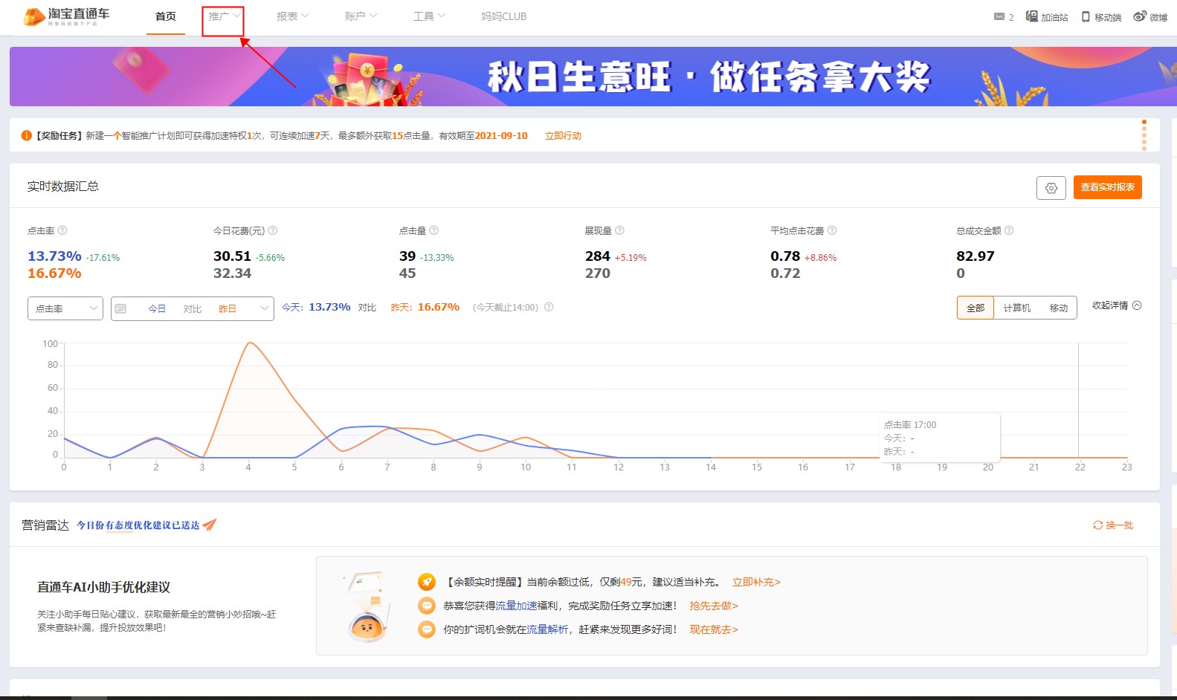Screen dimensions: 1177x700
Task: Expand the 报表 menu
Action: click(x=292, y=16)
